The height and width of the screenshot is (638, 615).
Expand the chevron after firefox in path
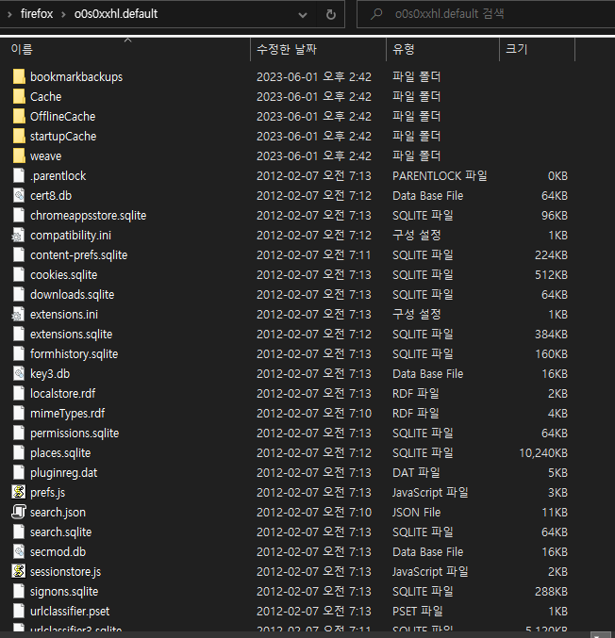63,15
